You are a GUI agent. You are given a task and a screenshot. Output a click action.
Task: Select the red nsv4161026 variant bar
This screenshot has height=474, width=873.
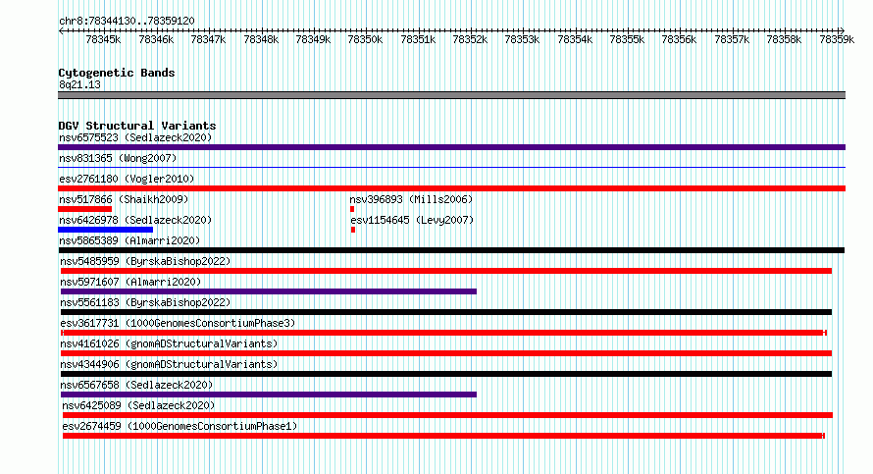(446, 353)
